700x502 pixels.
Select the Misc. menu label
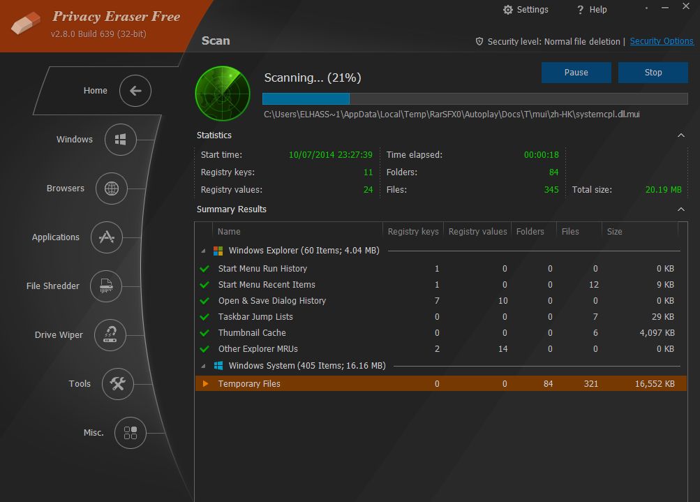[94, 433]
